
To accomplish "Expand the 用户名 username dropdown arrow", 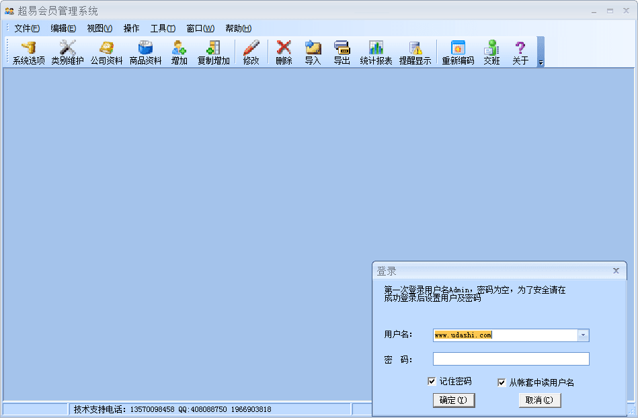I will tap(583, 335).
